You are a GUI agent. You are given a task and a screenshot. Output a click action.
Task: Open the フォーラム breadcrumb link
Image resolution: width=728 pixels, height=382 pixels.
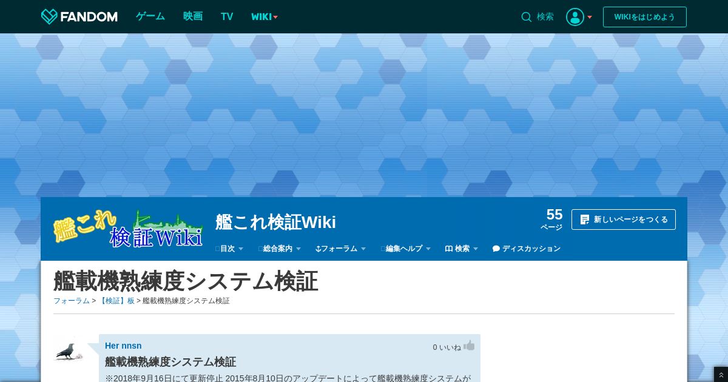[x=72, y=301]
